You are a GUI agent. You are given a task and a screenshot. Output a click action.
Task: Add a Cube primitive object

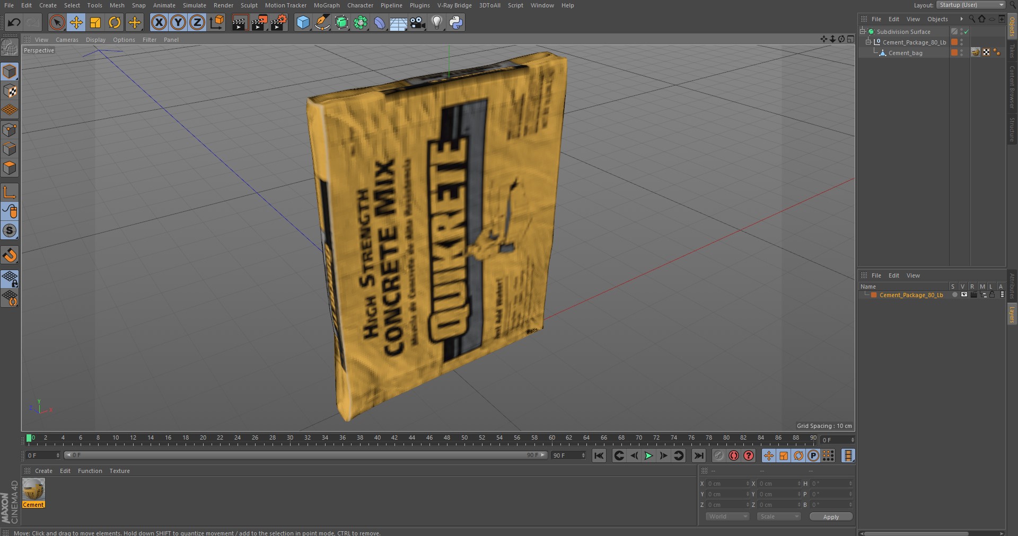coord(303,22)
